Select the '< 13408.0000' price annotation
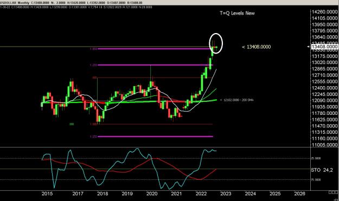Screen dimensions: 339x201 pos(257,47)
